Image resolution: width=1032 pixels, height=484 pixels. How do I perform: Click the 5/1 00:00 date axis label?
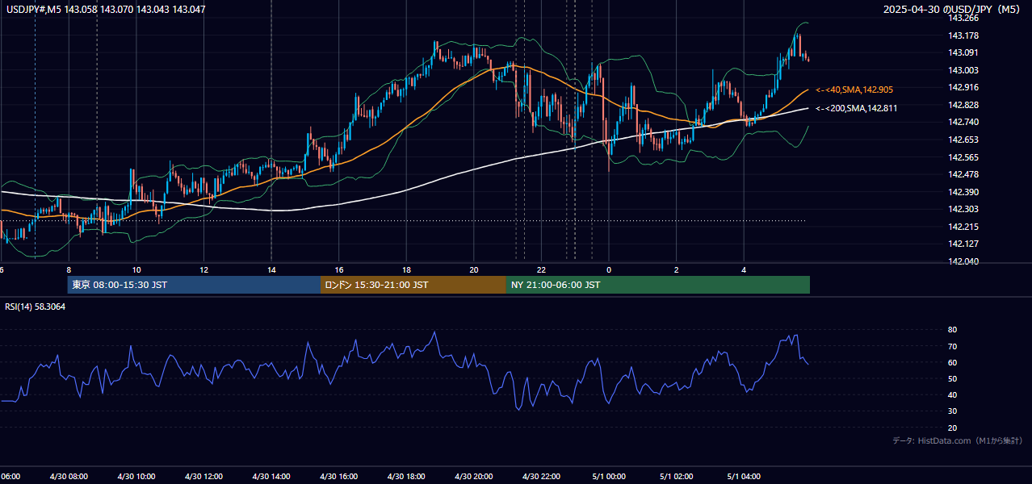(x=609, y=477)
